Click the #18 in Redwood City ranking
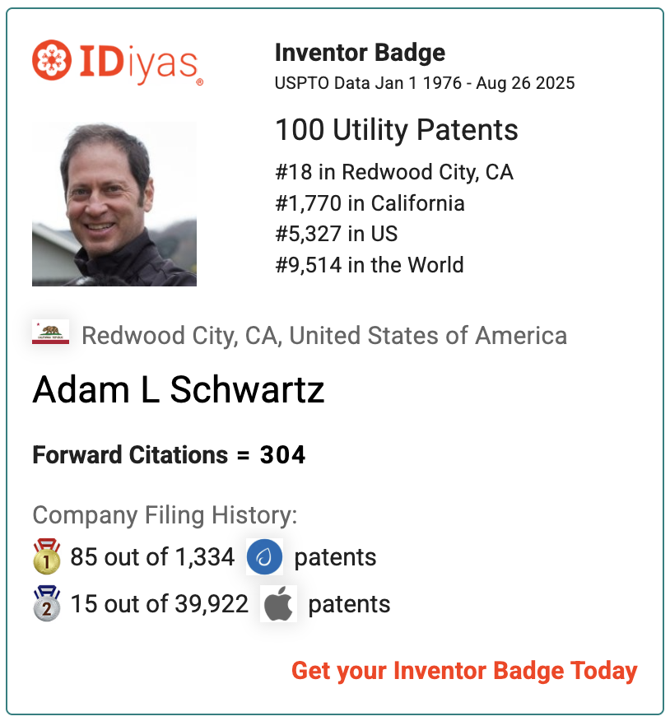 394,172
